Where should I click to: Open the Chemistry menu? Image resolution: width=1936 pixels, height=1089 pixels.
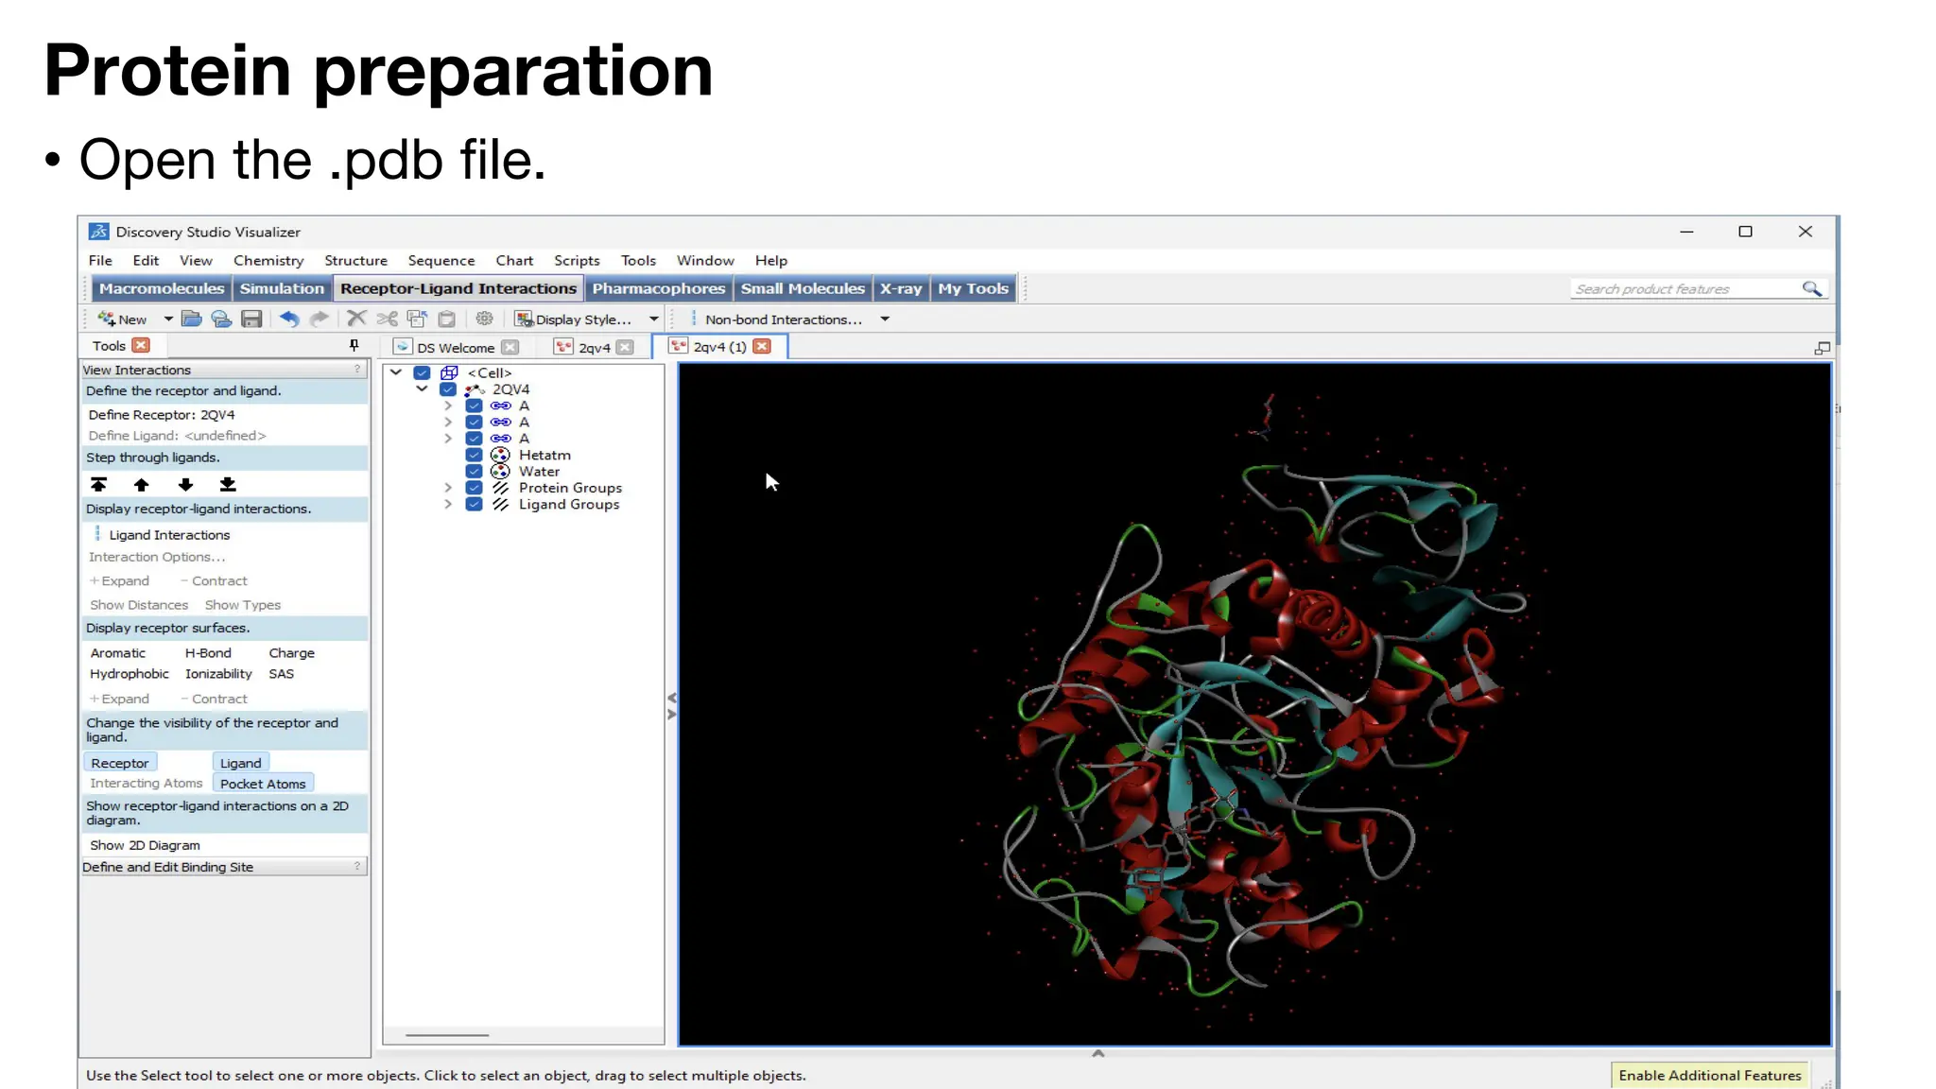(268, 260)
